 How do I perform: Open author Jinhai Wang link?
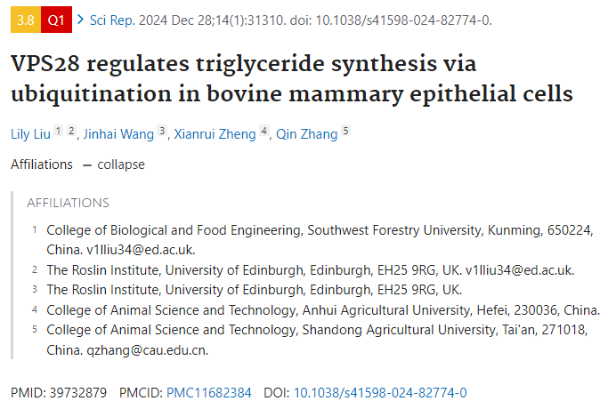click(118, 134)
